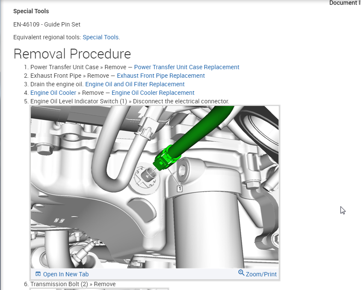Open Exhaust Front Pipe Replacement link
Image resolution: width=361 pixels, height=290 pixels.
point(161,76)
